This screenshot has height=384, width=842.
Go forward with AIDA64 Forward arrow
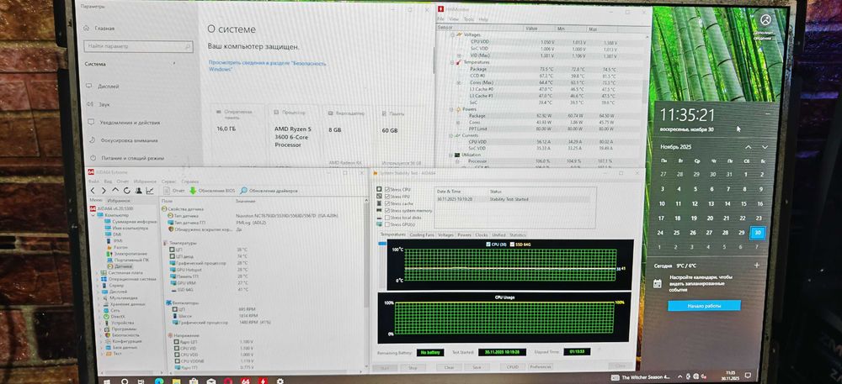pos(104,191)
